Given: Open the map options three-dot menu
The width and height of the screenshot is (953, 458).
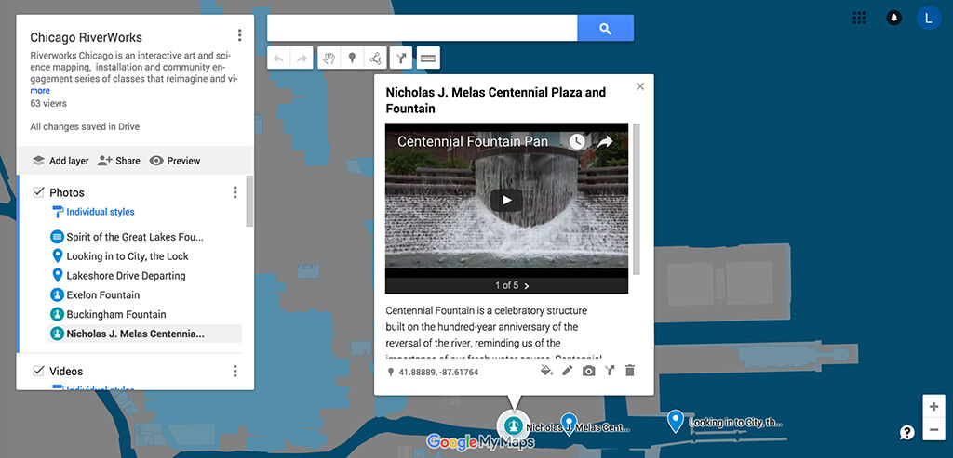Looking at the screenshot, I should (x=239, y=35).
